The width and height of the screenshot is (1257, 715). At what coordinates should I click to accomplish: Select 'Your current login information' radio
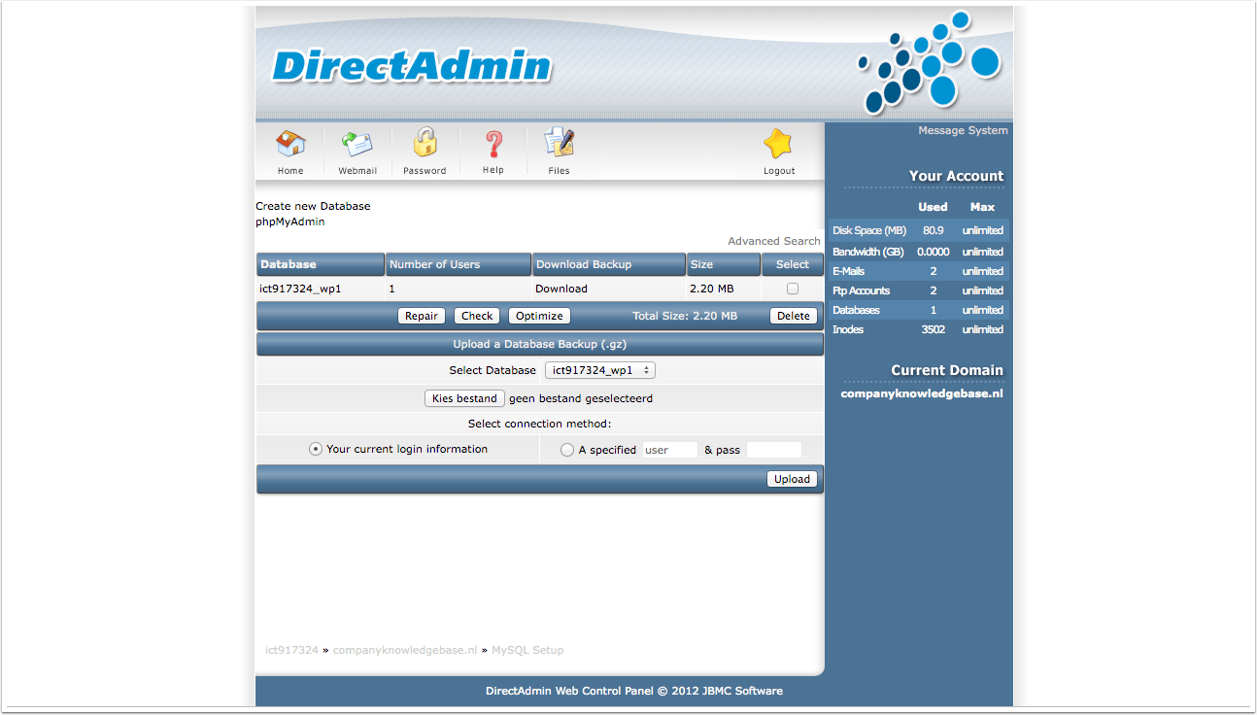[316, 449]
